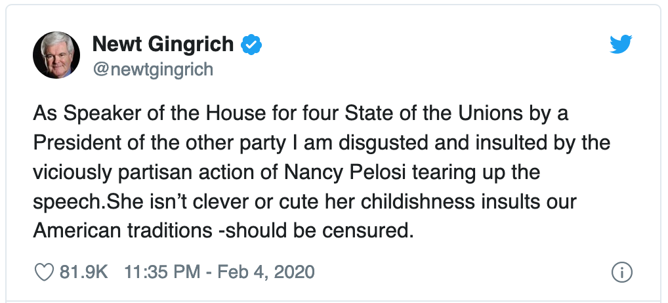Screen dimensions: 668x303
Task: Open Newt Gingrich's profile photo
Action: (56, 55)
